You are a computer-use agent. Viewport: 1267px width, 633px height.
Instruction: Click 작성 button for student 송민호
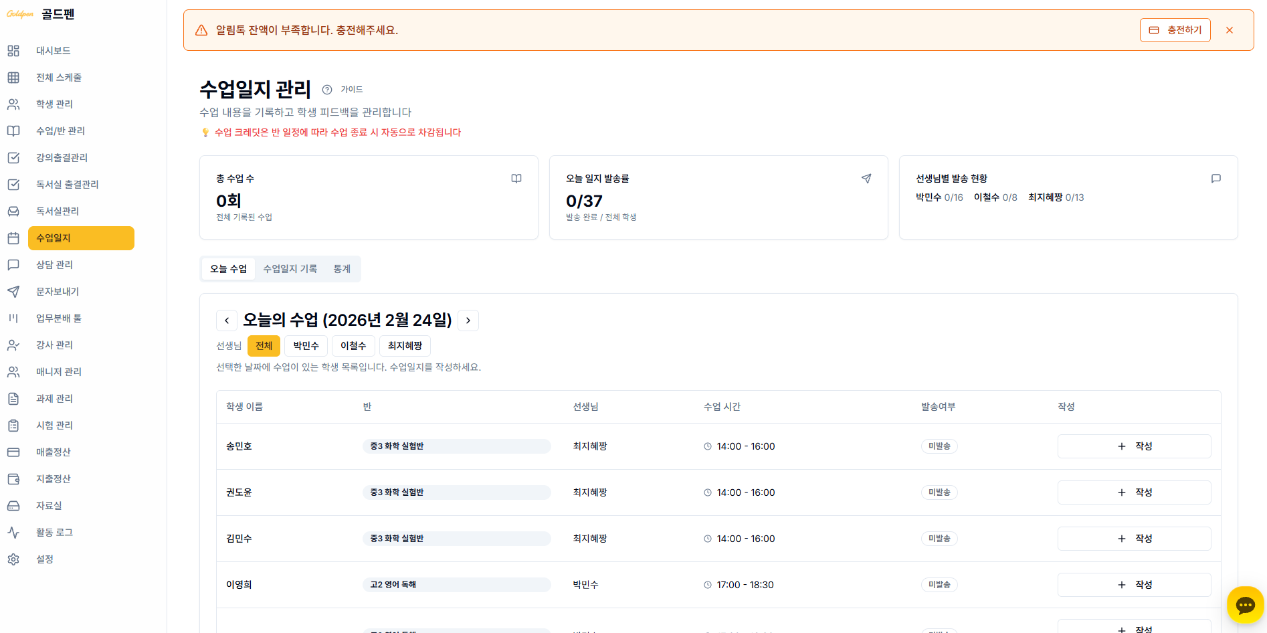(1134, 446)
